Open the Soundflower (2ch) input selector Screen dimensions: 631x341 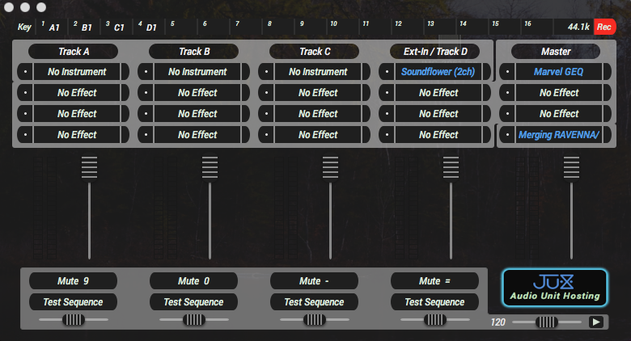tap(438, 72)
